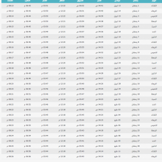Click the "14 ابريل" date cell
Image resolution: width=162 pixels, height=162 pixels.
point(117,11)
